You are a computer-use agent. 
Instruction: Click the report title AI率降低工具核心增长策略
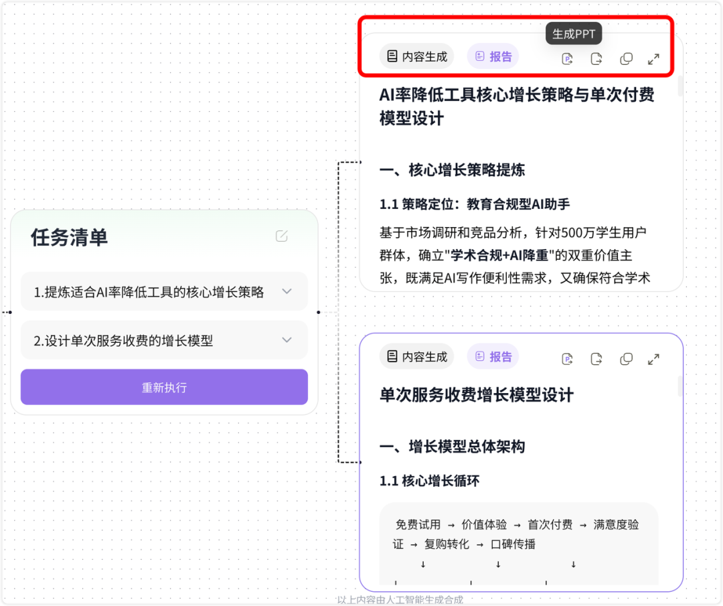pyautogui.click(x=515, y=95)
